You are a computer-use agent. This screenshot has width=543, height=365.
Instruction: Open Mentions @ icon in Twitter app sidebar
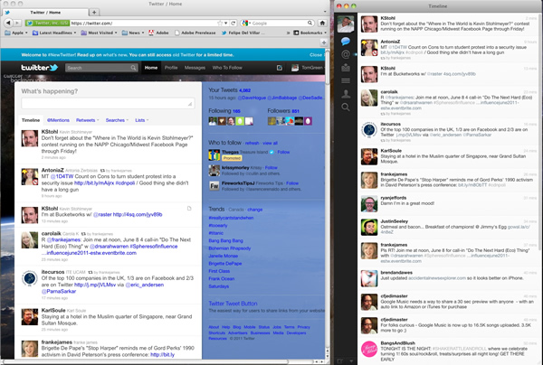pyautogui.click(x=346, y=54)
